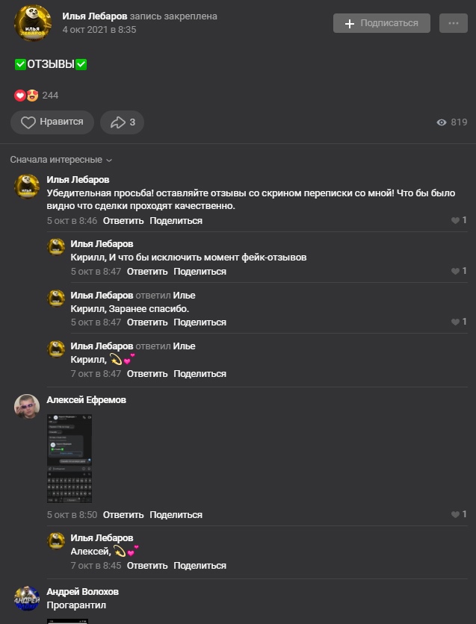This screenshot has height=624, width=476.
Task: Open Андрей Волохов's profile avatar
Action: coord(27,598)
